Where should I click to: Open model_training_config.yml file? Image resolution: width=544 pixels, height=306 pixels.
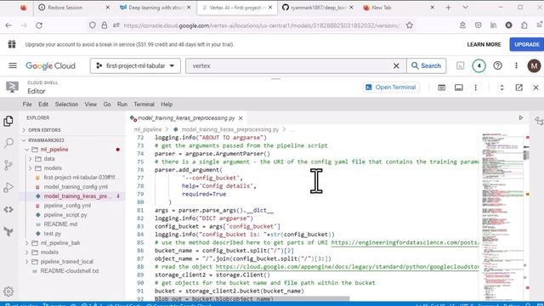point(76,187)
